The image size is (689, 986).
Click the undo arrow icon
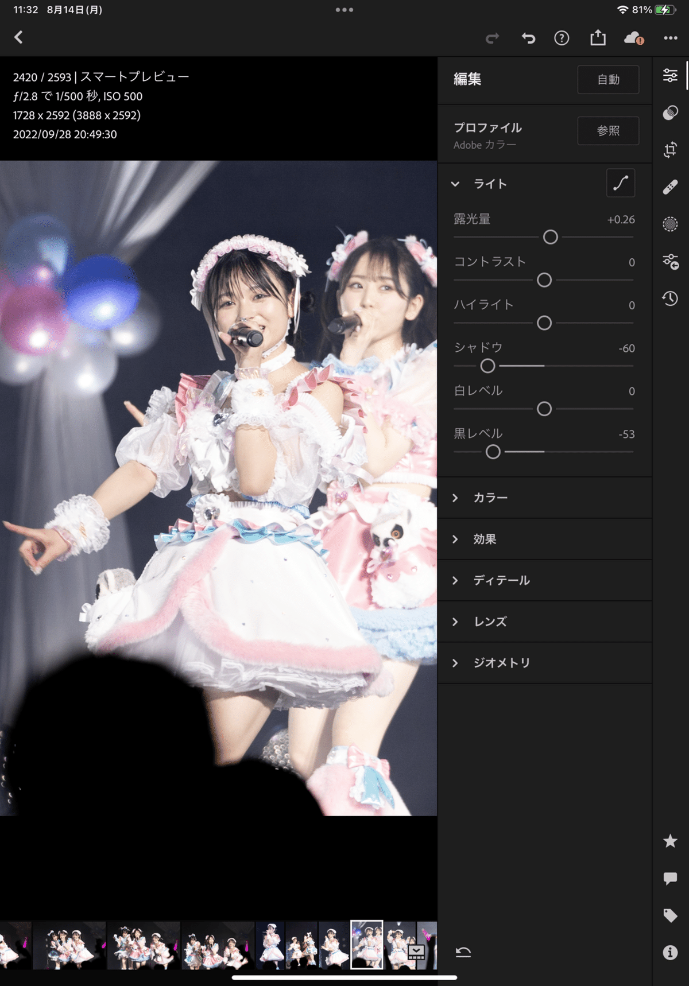(528, 38)
